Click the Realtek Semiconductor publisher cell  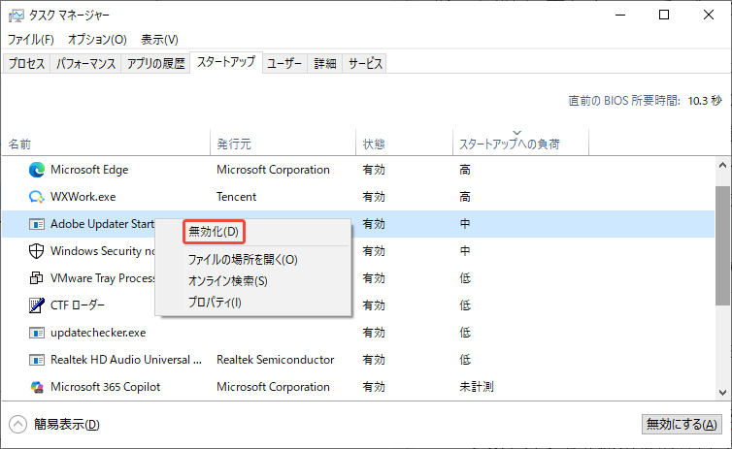click(276, 360)
